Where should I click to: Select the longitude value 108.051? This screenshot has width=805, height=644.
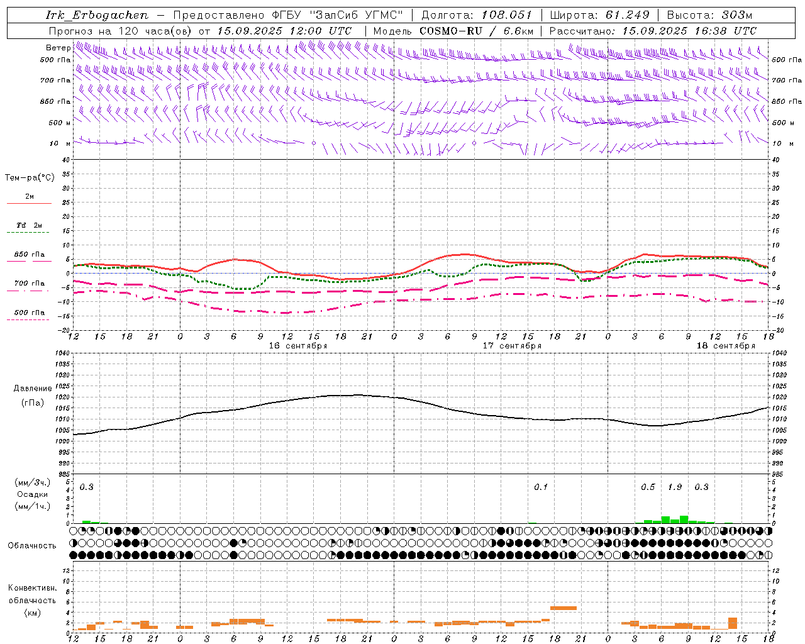(x=507, y=15)
